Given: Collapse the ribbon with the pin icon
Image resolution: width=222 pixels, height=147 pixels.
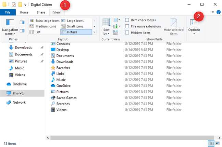Looking at the screenshot, I should pyautogui.click(x=212, y=12).
